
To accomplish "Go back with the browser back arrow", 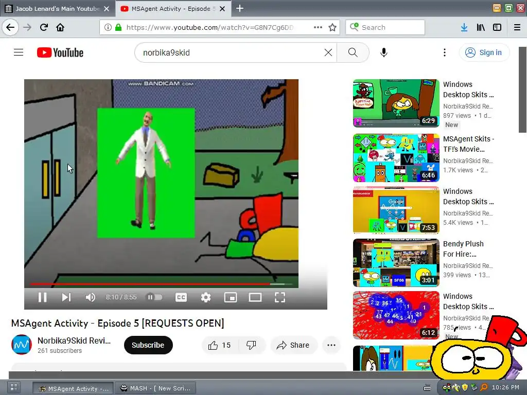I will click(10, 27).
